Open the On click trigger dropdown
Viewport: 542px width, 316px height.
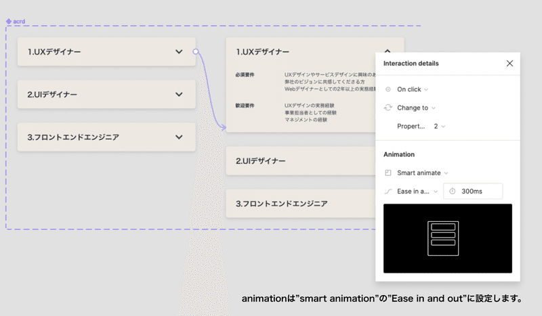(413, 89)
